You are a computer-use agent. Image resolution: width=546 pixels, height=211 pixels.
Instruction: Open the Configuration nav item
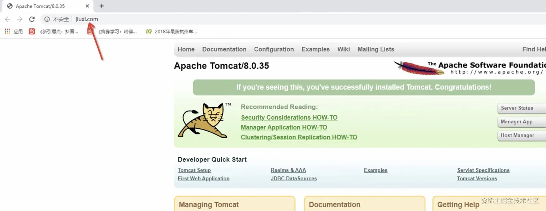(274, 49)
